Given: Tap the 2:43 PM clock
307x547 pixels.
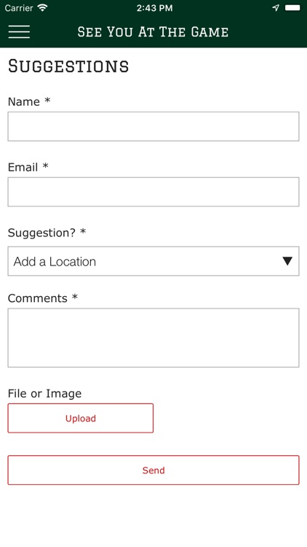Looking at the screenshot, I should coord(154,8).
